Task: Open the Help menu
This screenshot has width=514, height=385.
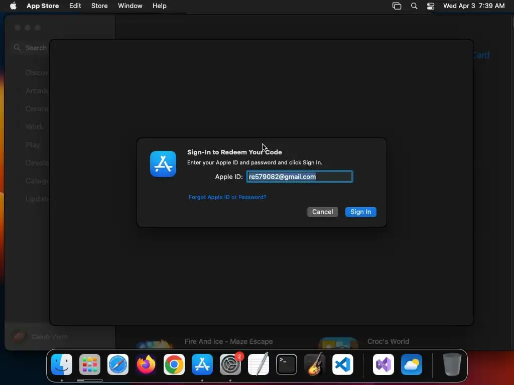Action: (x=159, y=6)
